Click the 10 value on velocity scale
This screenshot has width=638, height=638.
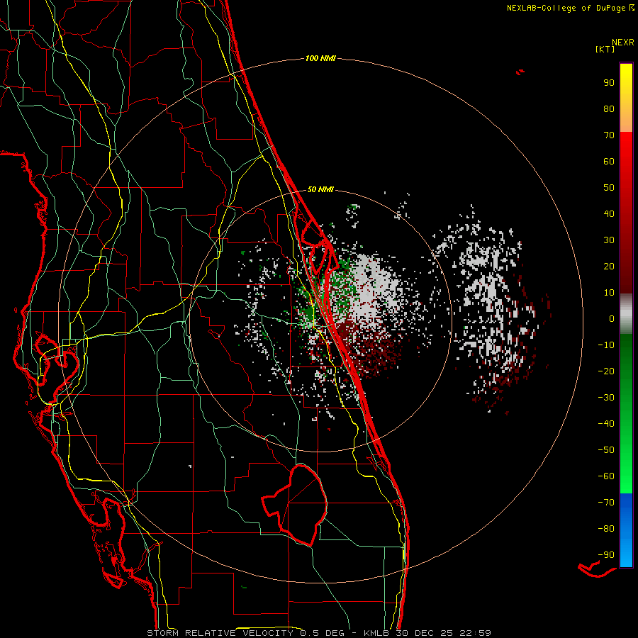coord(609,293)
